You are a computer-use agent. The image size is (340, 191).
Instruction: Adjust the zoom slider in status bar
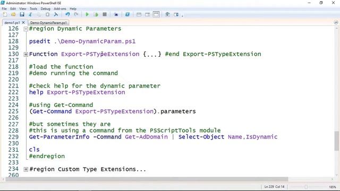click(x=306, y=187)
